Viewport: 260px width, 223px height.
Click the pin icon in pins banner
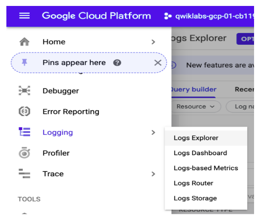pos(25,63)
